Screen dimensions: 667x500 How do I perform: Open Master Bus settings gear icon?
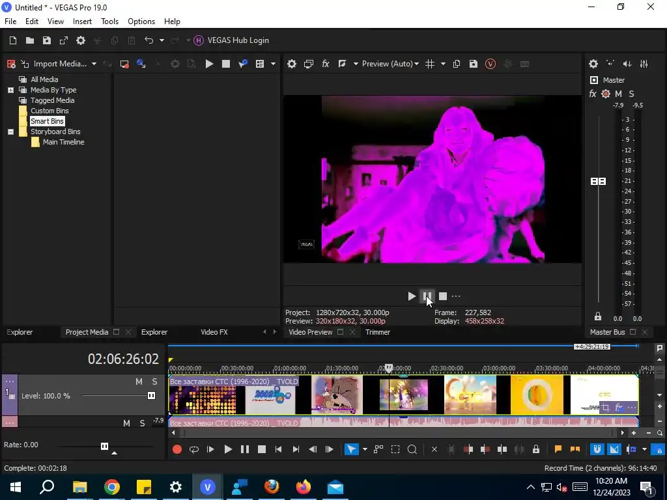click(x=593, y=64)
